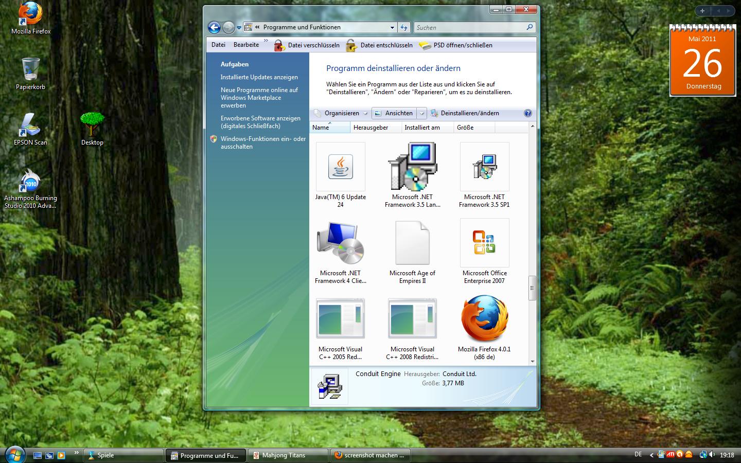Select Microsoft .NET Framework 3.5 SP1 icon
741x463 pixels.
pos(484,167)
